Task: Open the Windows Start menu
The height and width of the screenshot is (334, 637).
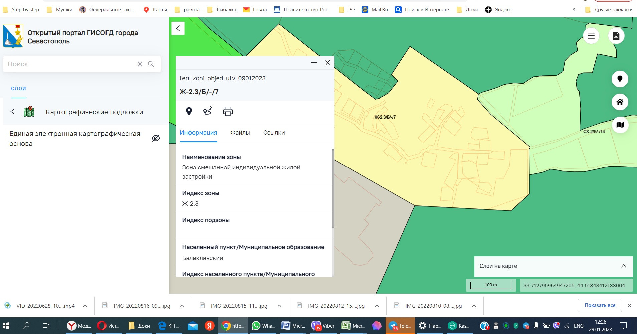Action: [x=6, y=326]
